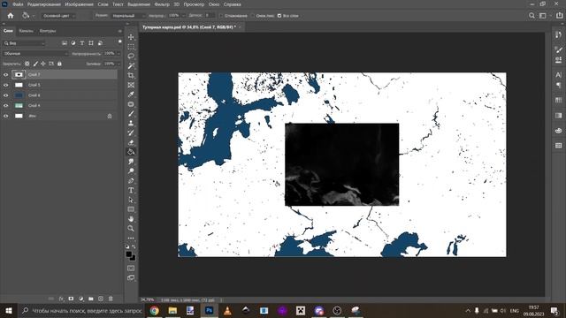The height and width of the screenshot is (318, 566).
Task: Toggle layer filtering switch on or off
Action: (120, 42)
